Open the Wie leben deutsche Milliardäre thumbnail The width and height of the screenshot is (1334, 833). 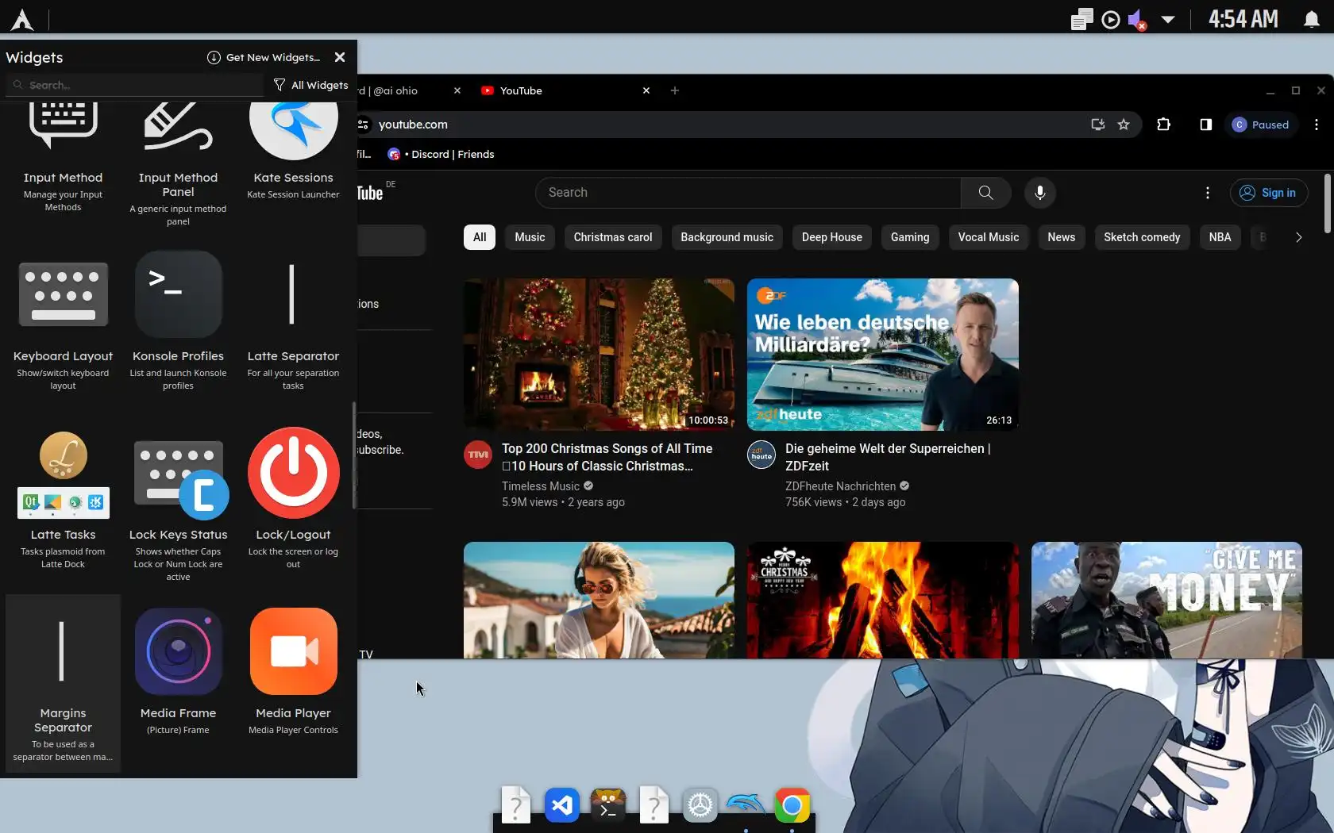883,355
